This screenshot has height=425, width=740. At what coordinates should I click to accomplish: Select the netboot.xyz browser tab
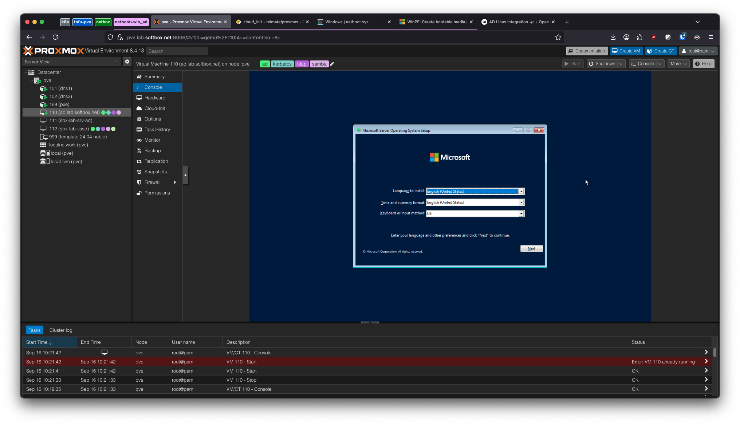(347, 22)
